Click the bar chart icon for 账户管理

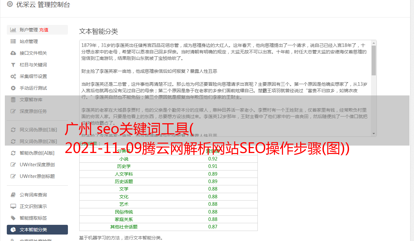pos(13,30)
